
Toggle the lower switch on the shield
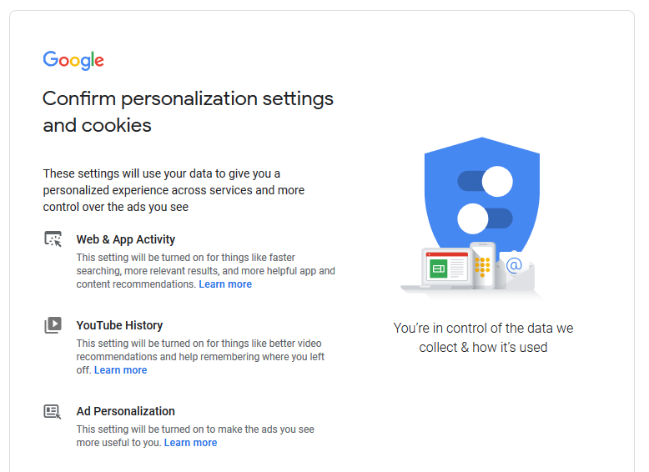(485, 218)
